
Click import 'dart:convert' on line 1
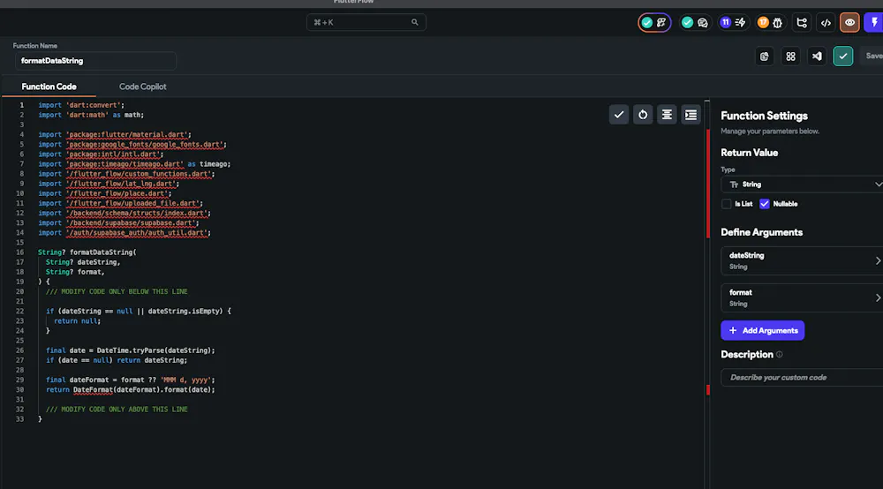81,105
